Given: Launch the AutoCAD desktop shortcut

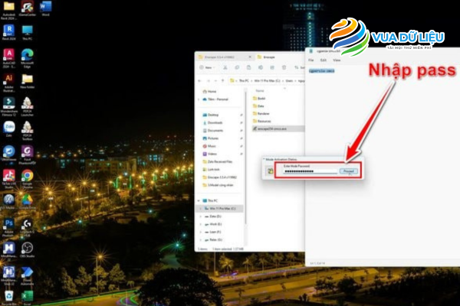Looking at the screenshot, I should point(9,56).
